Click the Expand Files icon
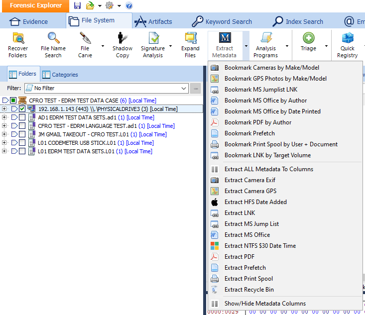 coord(190,44)
